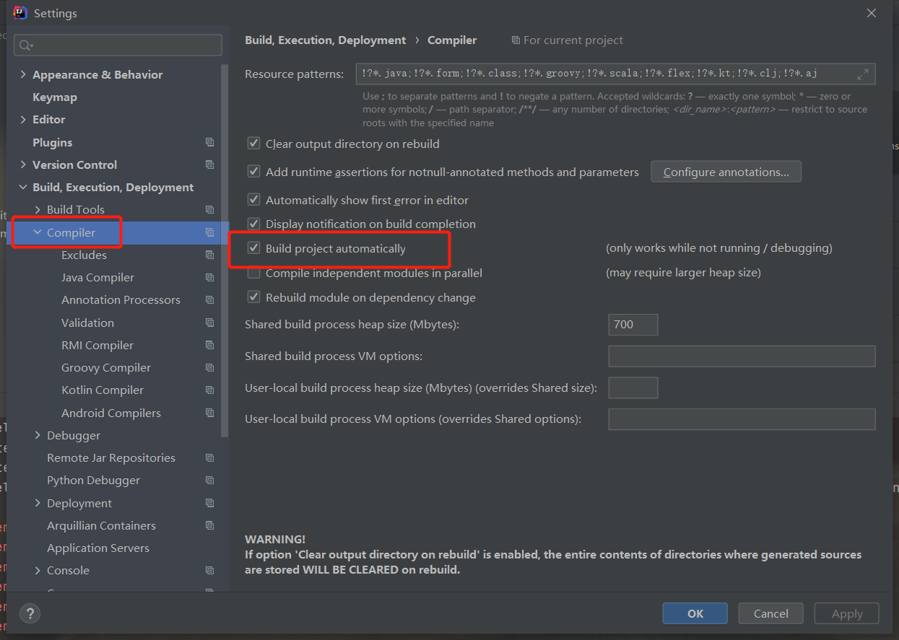Click the project-level icon next to Deployment
Image resolution: width=899 pixels, height=640 pixels.
[x=210, y=503]
